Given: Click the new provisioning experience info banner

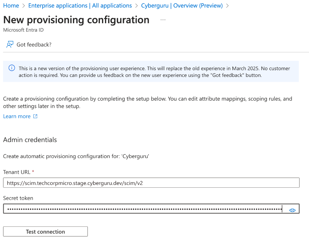Looking at the screenshot, I should click(x=151, y=71).
